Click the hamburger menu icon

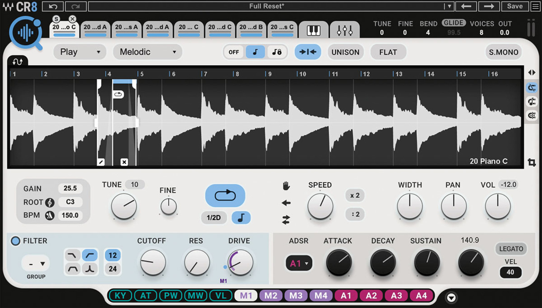coord(535,6)
